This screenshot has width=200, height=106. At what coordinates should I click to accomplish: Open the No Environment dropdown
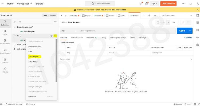(177, 15)
